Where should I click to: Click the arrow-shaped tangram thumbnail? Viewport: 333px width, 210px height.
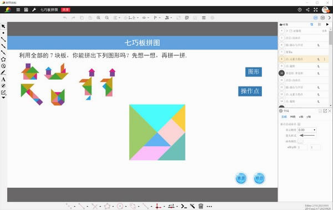(x=32, y=94)
